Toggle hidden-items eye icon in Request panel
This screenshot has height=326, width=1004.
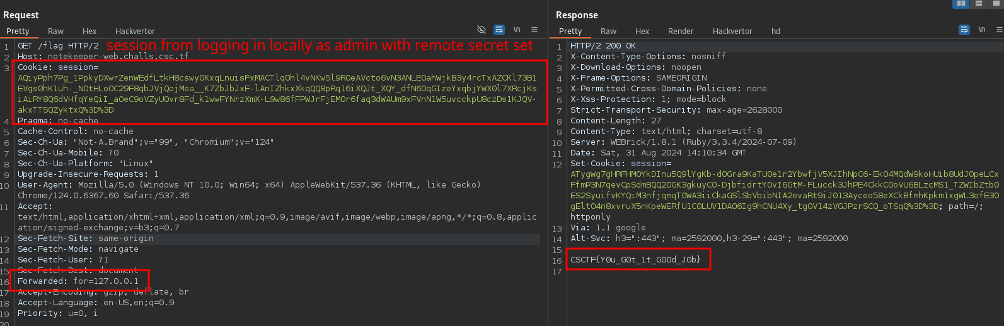click(x=482, y=30)
